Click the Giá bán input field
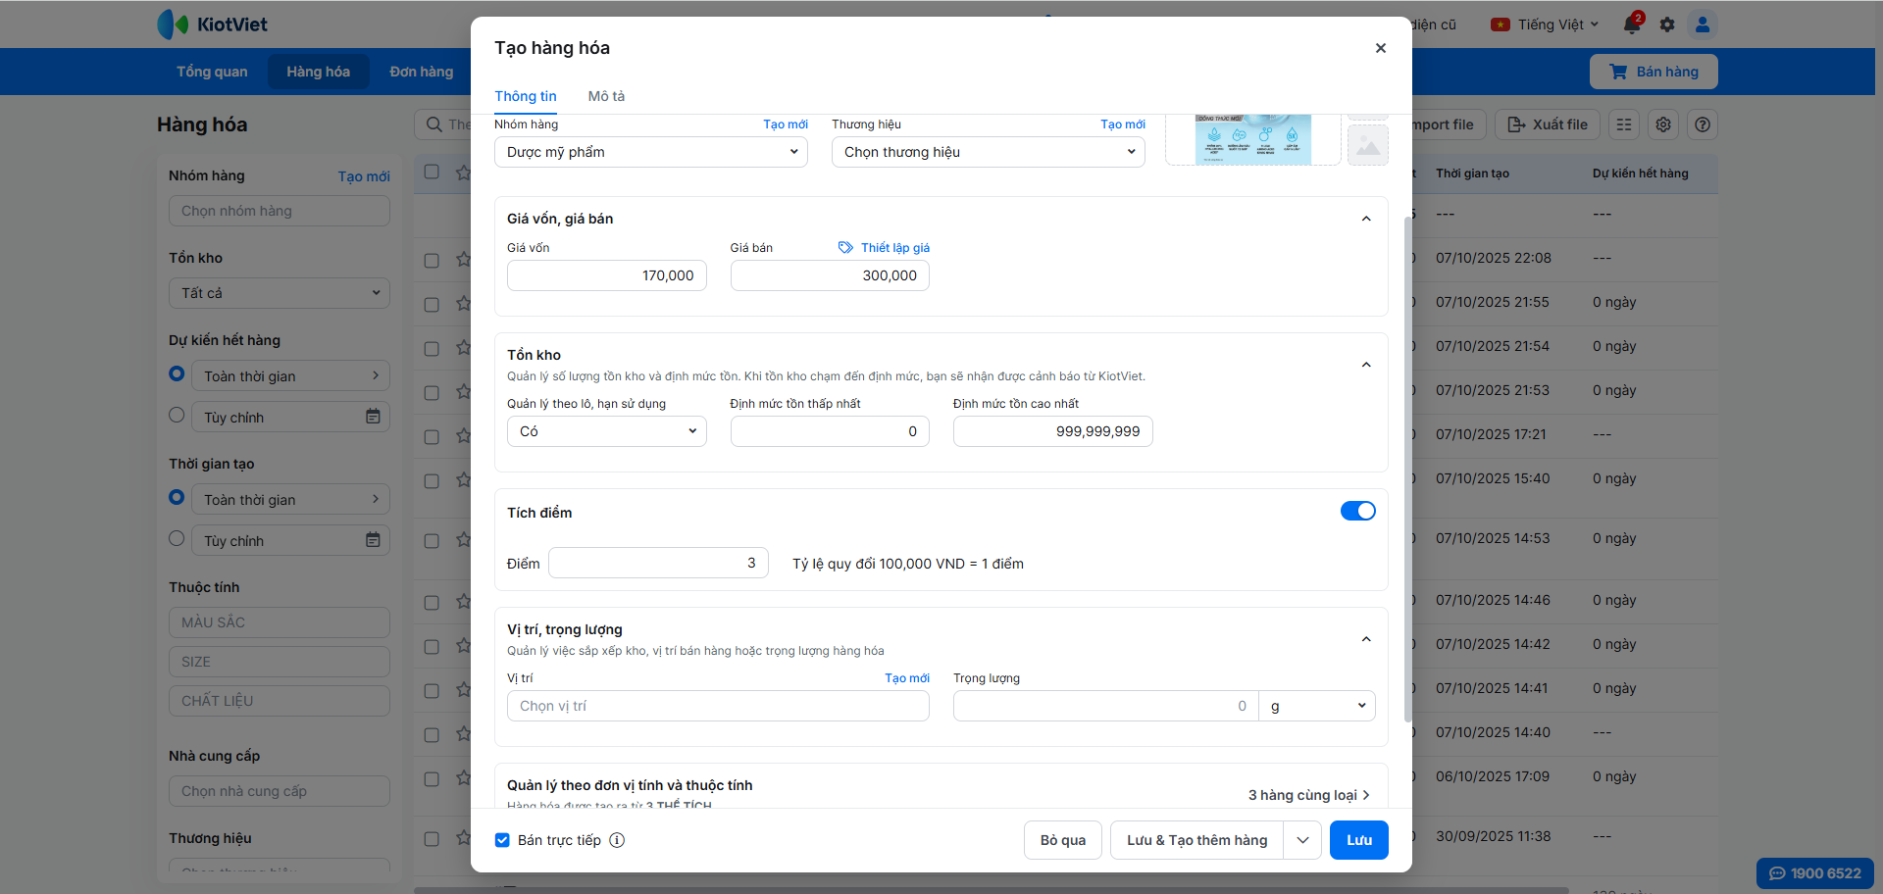Viewport: 1883px width, 894px height. (x=830, y=275)
